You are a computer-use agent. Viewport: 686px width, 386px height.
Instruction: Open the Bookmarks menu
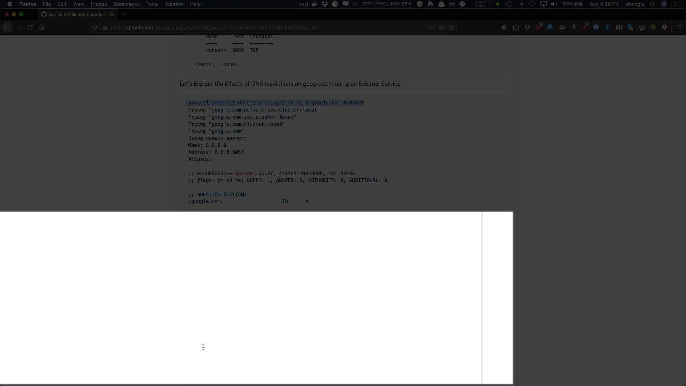(x=126, y=4)
